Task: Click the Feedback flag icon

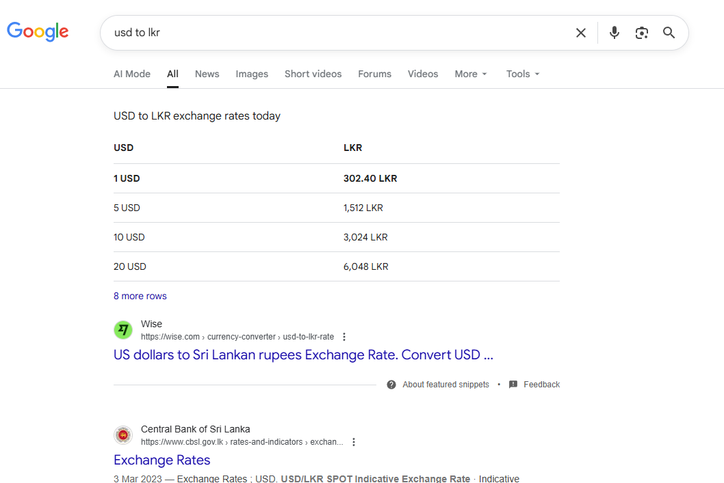Action: 513,385
